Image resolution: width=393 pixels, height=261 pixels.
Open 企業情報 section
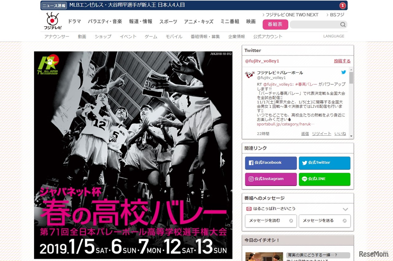[x=237, y=36]
